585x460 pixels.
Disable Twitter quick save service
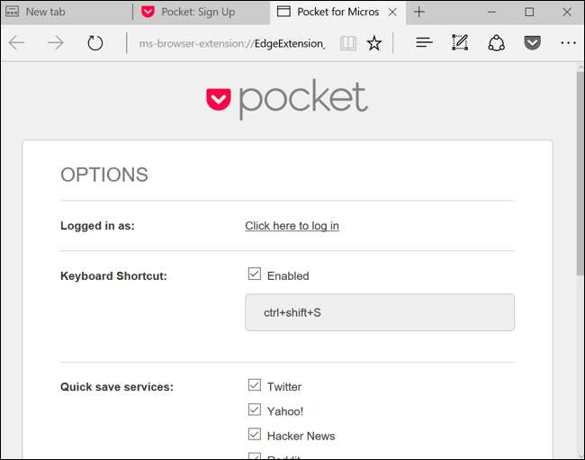point(255,385)
